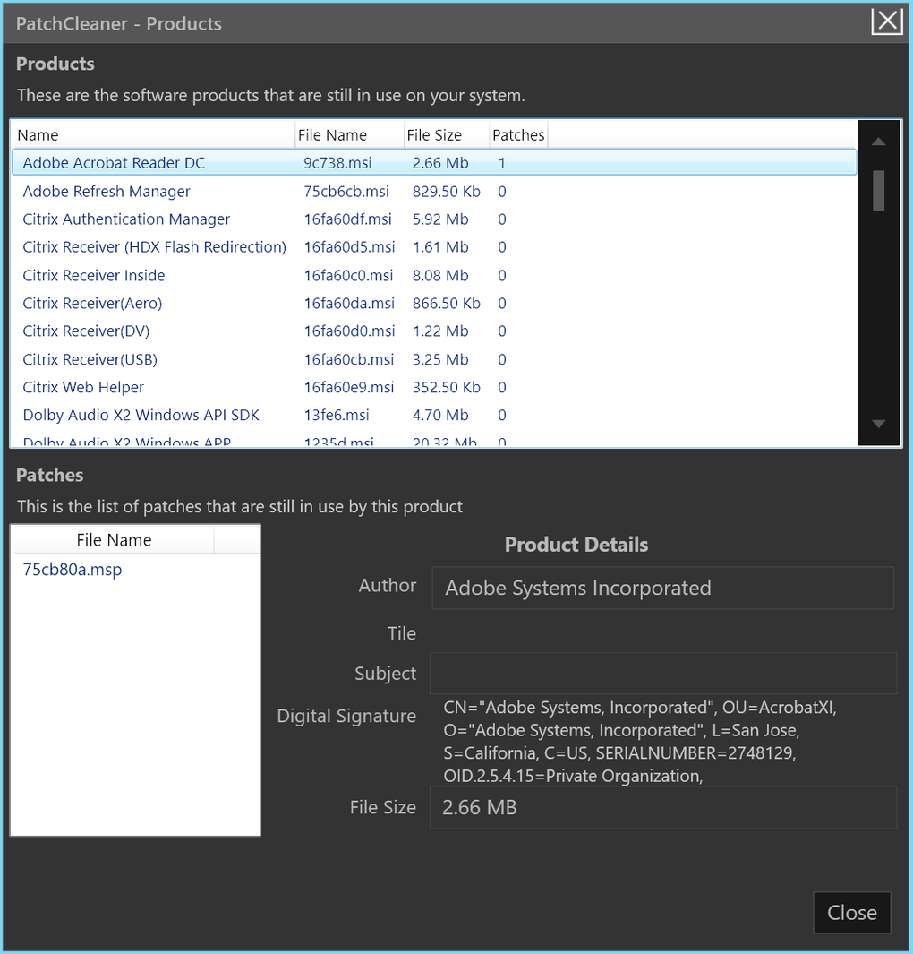Close the window with the X icon
The height and width of the screenshot is (954, 913).
(x=886, y=21)
